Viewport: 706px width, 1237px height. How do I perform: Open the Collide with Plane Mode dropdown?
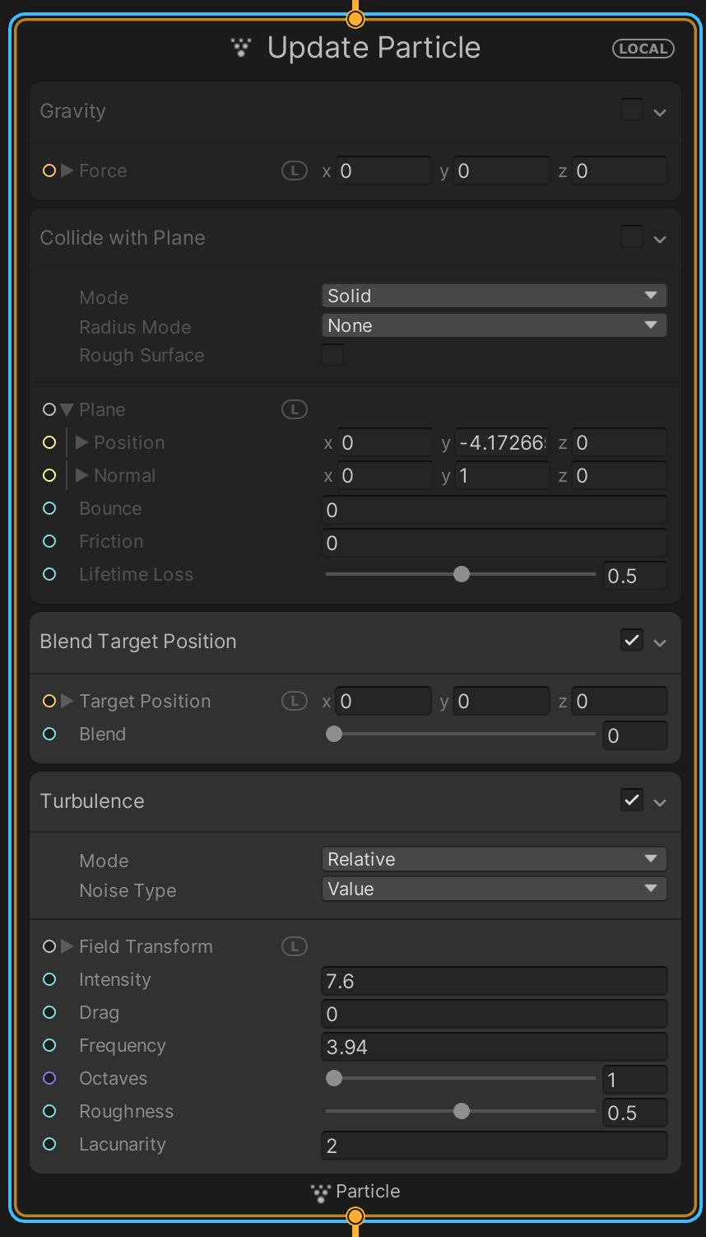pos(494,296)
